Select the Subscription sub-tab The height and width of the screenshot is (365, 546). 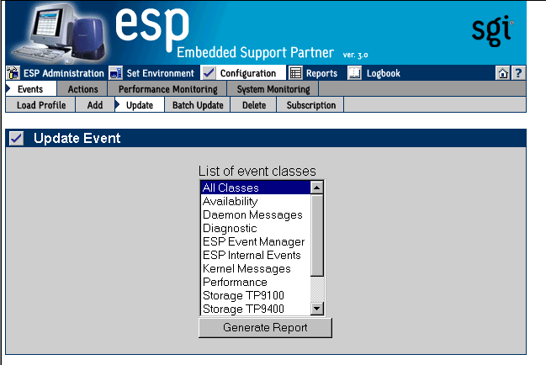[x=311, y=105]
